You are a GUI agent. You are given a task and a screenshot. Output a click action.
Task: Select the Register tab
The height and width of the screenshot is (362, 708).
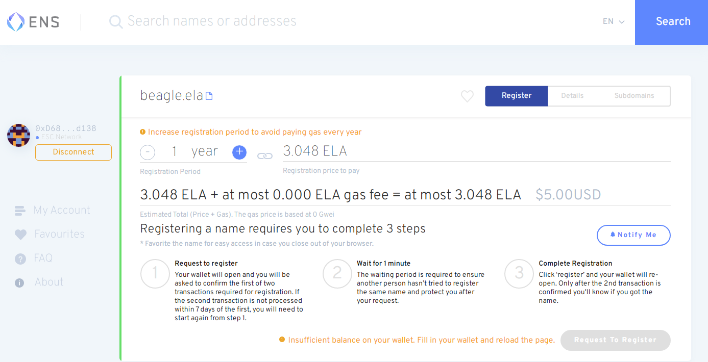[x=516, y=96]
